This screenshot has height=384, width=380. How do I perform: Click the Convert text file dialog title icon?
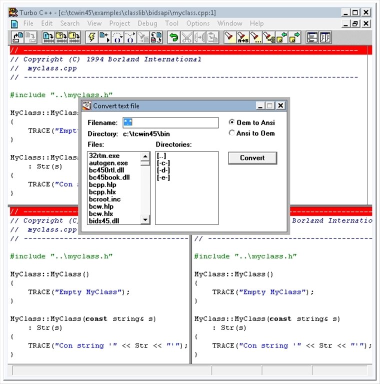pos(86,106)
